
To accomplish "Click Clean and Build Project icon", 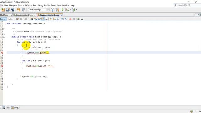I will pos(57,10).
